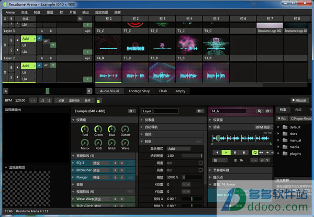The height and width of the screenshot is (217, 314).
Task: Click the default folder icon
Action: click(285, 127)
